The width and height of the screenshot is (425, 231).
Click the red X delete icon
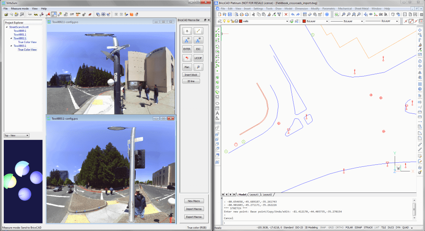click(286, 14)
